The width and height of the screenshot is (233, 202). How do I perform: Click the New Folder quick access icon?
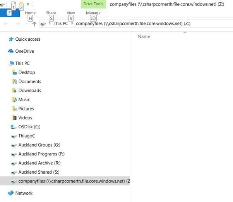[21, 5]
